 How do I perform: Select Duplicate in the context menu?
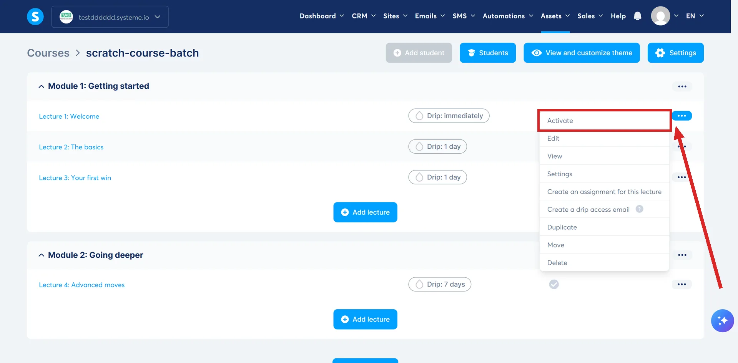pos(604,227)
